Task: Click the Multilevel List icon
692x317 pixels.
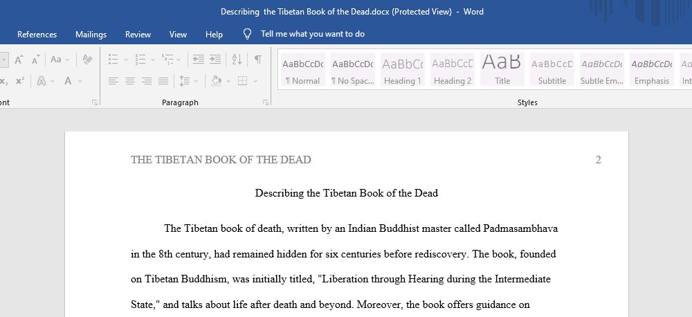Action: pos(167,60)
